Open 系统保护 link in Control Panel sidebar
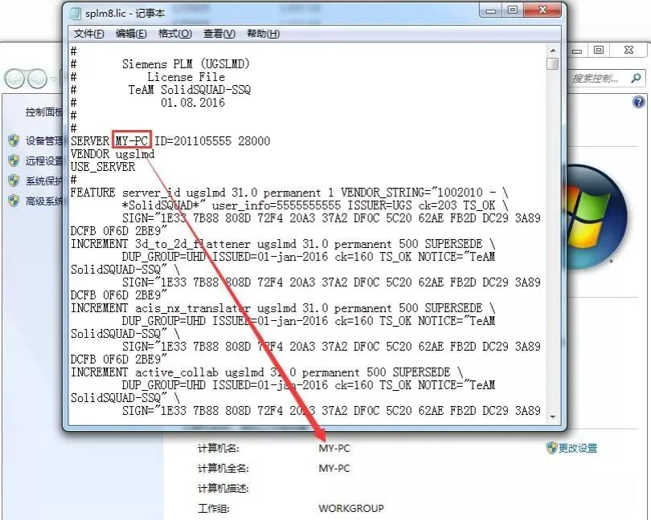651x520 pixels. click(x=44, y=181)
